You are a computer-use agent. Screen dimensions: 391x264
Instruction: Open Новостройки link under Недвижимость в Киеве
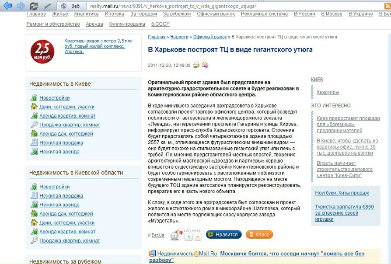point(54,98)
